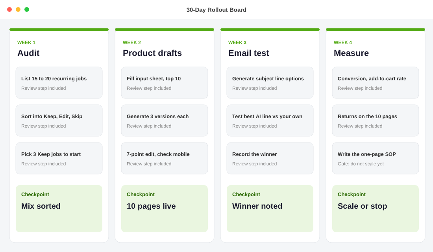Viewport: 433px width, 252px height.
Task: Click the 'Audit' column heading
Action: point(28,53)
